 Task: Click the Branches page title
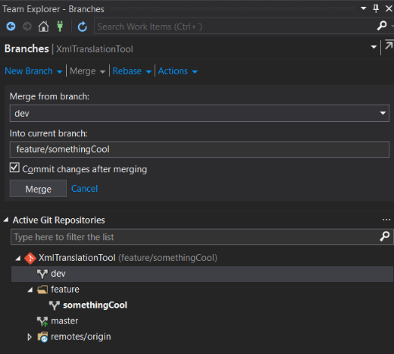(27, 49)
